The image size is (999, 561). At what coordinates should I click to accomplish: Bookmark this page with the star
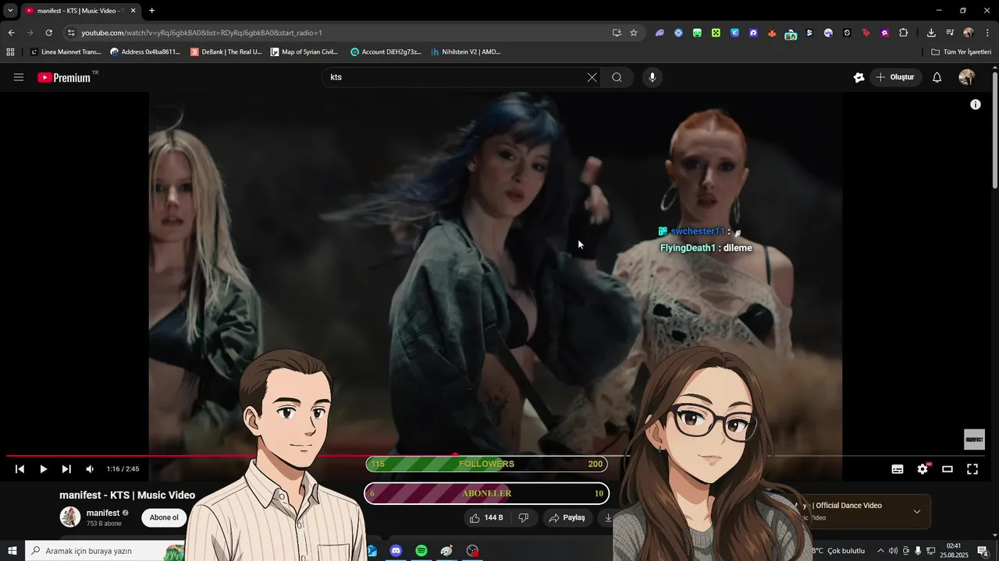(634, 33)
